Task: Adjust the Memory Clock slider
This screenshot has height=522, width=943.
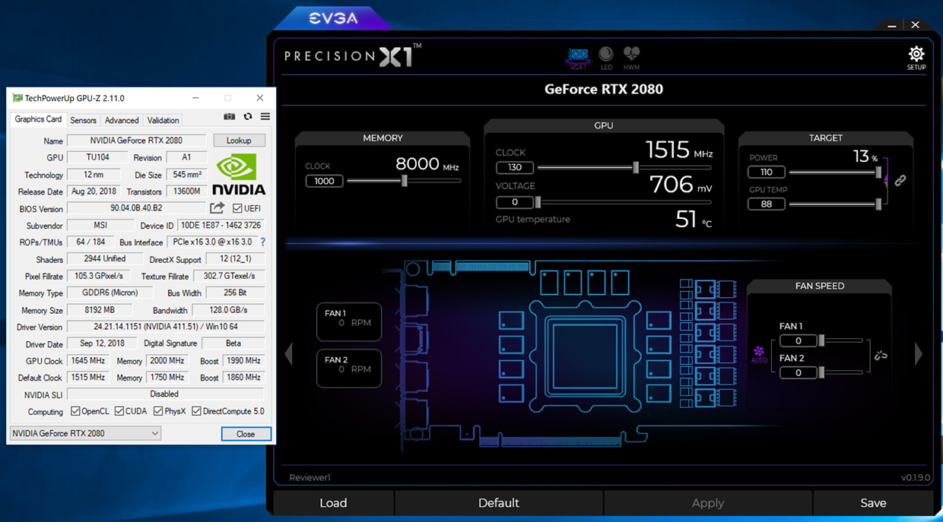Action: tap(404, 181)
